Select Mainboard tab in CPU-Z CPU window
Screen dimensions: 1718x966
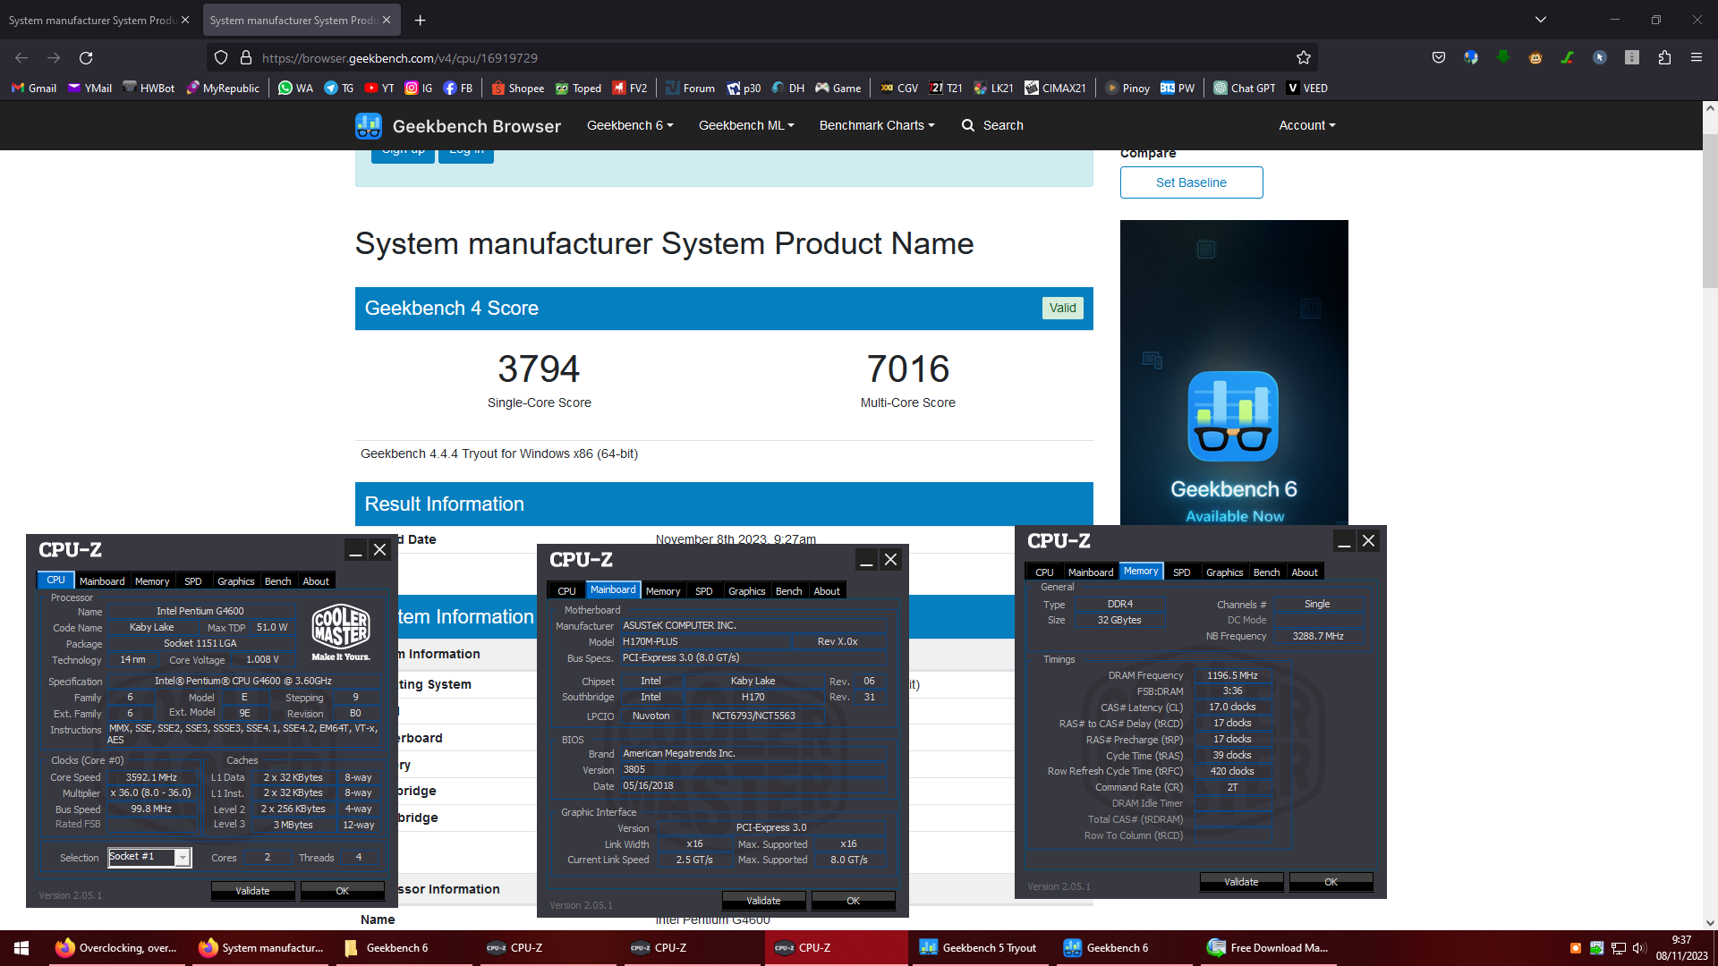[x=102, y=581]
